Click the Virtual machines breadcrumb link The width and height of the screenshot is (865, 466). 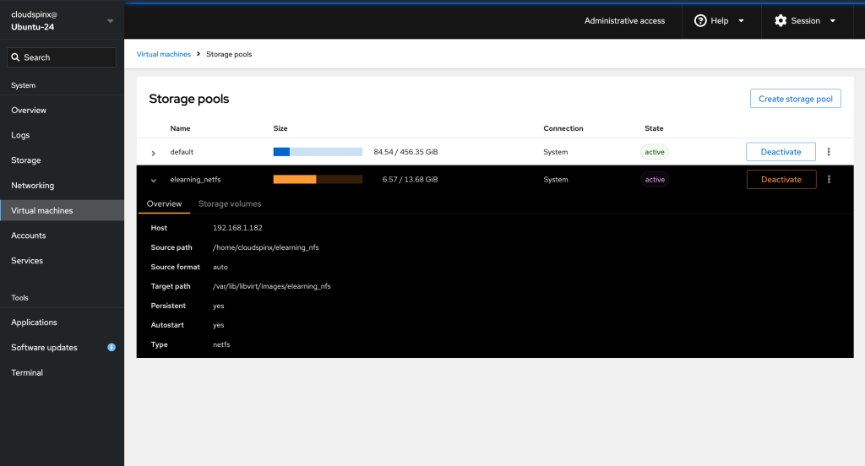coord(163,54)
